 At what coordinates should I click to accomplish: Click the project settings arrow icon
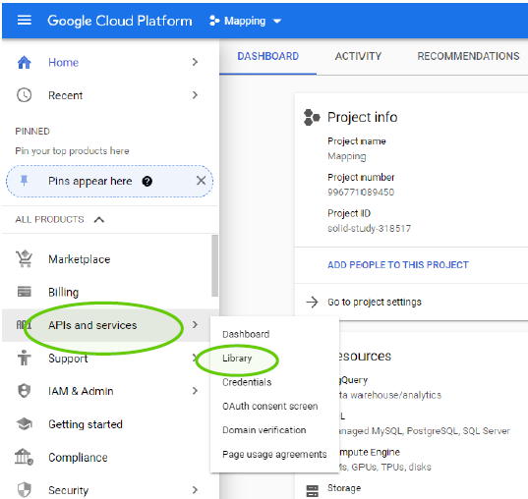[x=312, y=302]
